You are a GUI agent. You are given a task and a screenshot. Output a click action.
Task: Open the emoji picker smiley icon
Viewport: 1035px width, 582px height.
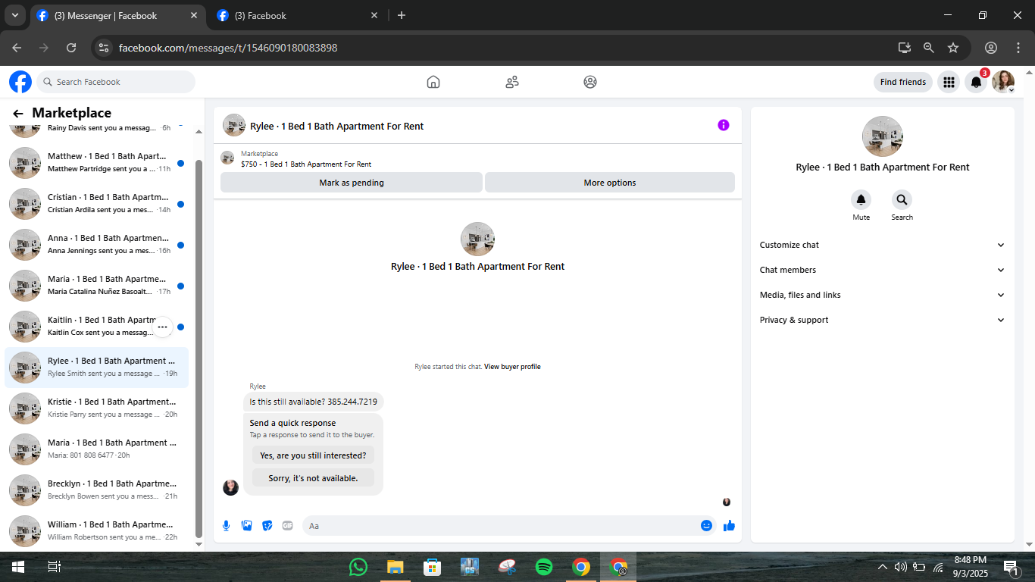pos(706,526)
